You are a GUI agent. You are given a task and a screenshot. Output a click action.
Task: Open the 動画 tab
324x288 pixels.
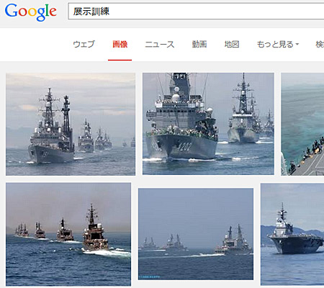pyautogui.click(x=199, y=44)
